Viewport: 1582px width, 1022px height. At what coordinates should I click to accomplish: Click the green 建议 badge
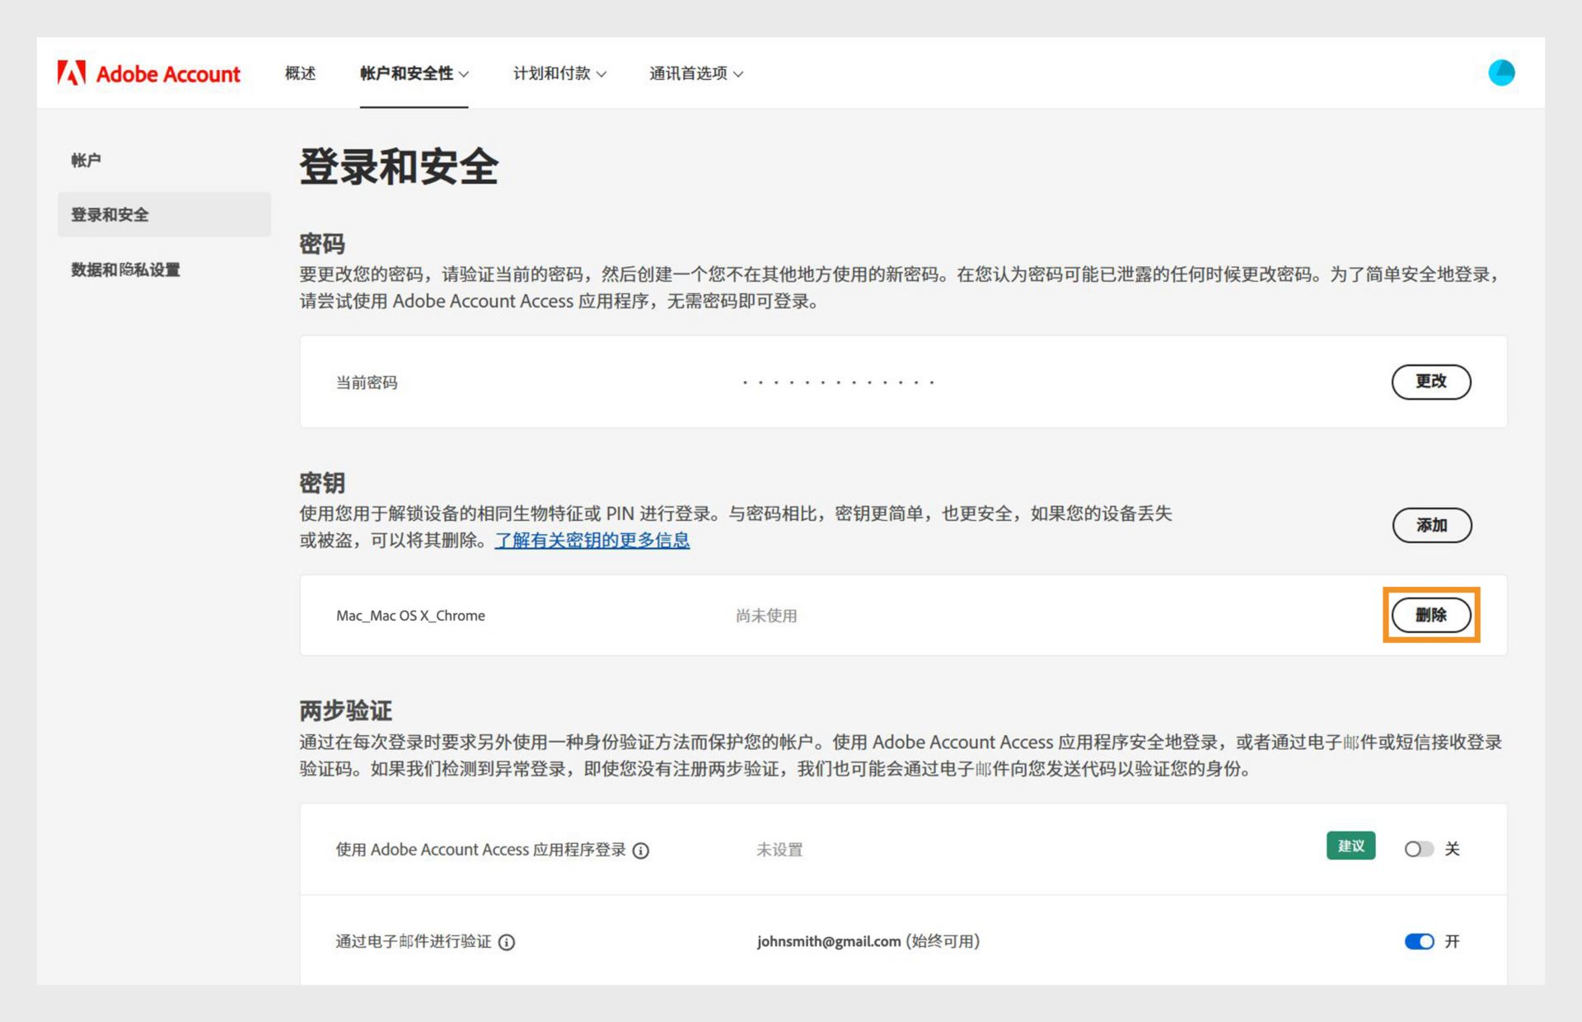(x=1350, y=846)
